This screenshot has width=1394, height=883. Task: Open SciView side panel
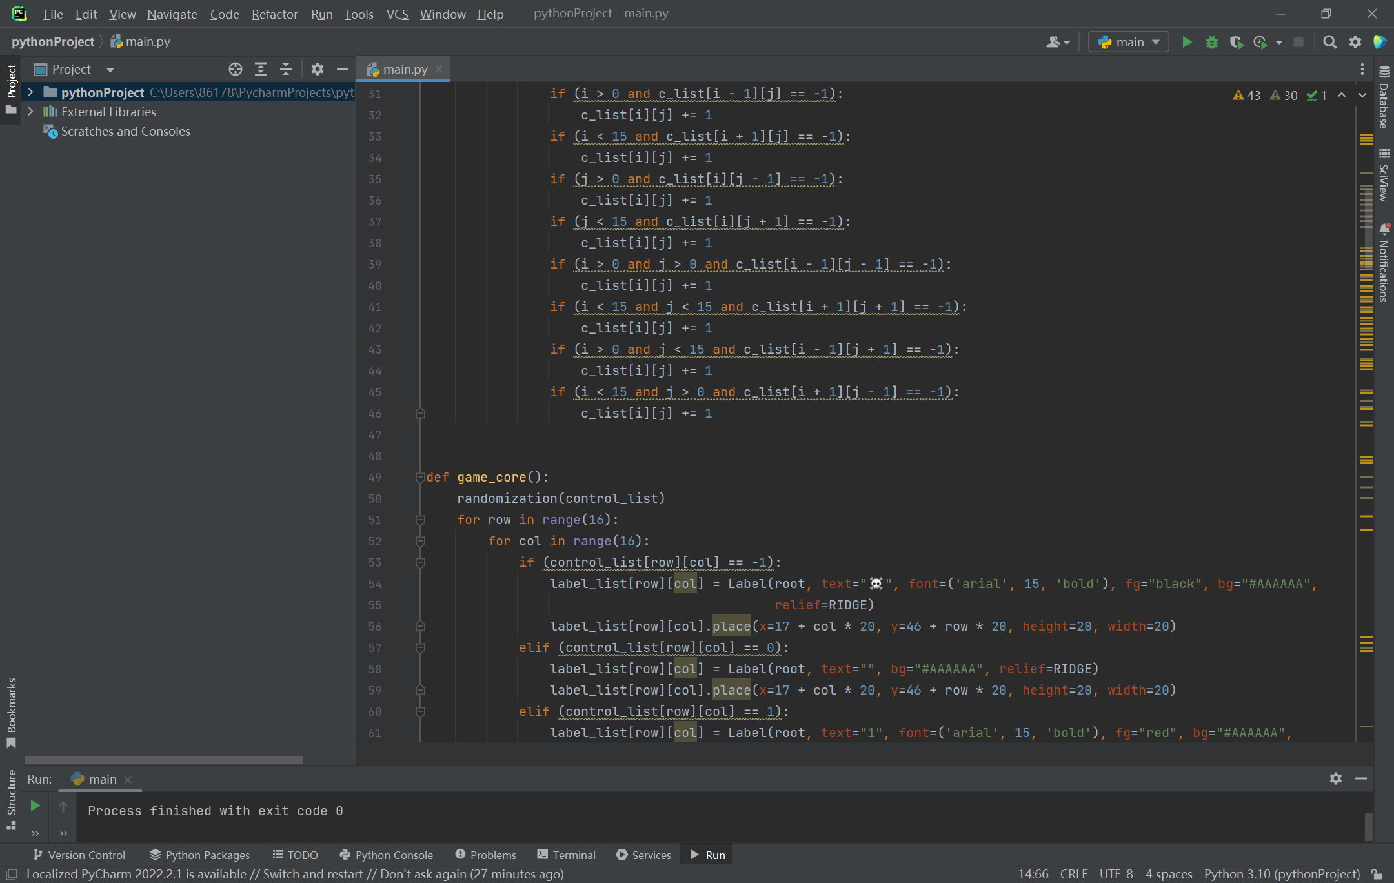[x=1384, y=175]
